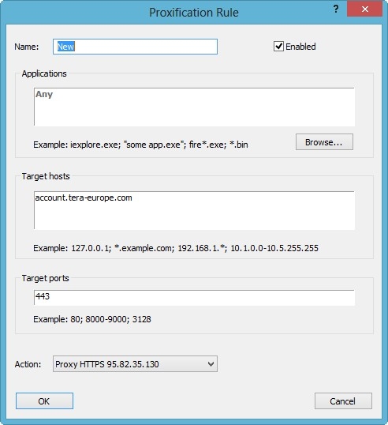Click the Target hosts box with account.tera-europe.com

coord(194,210)
